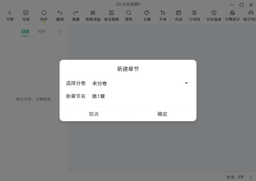Minimize the 火鸟手游网 window
Image resolution: width=256 pixels, height=181 pixels.
232,5
